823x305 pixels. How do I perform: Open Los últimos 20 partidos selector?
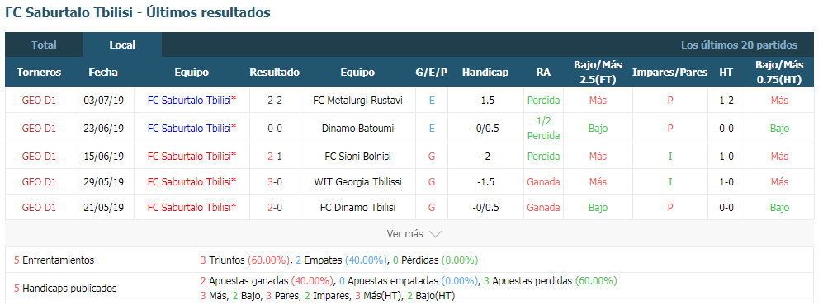click(x=739, y=45)
